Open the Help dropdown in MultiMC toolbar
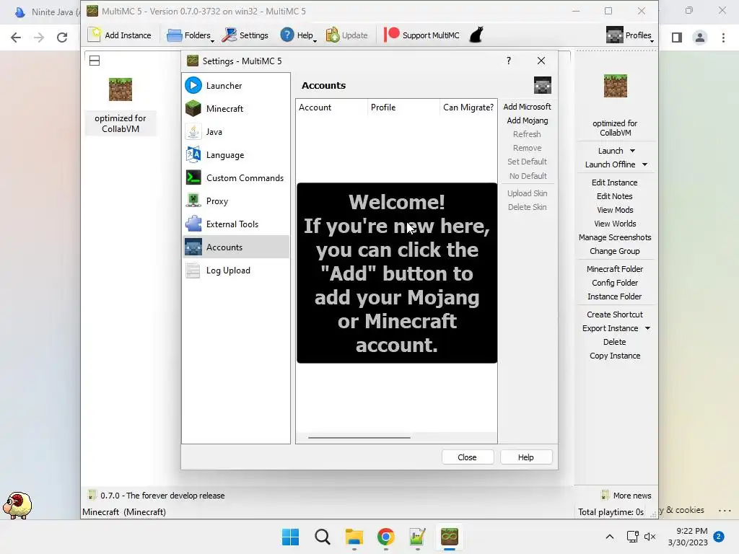Image resolution: width=739 pixels, height=554 pixels. point(298,35)
